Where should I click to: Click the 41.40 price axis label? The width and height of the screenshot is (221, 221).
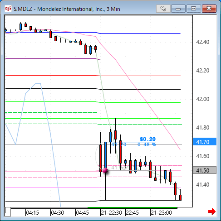(202, 185)
